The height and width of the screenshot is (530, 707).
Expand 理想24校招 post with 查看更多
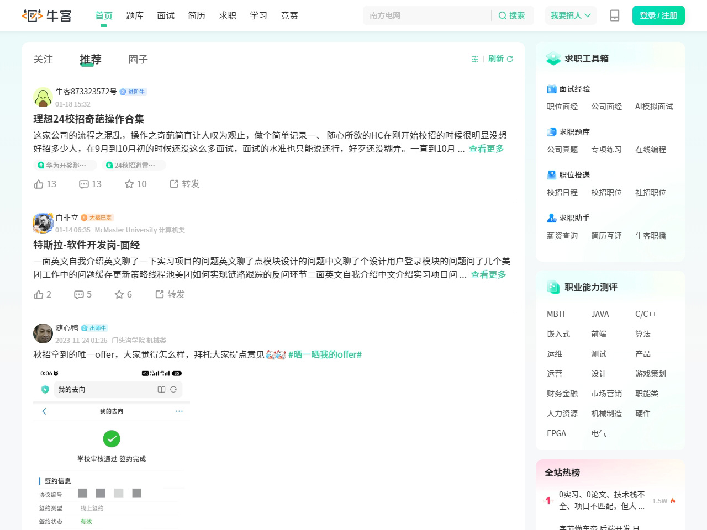coord(486,149)
